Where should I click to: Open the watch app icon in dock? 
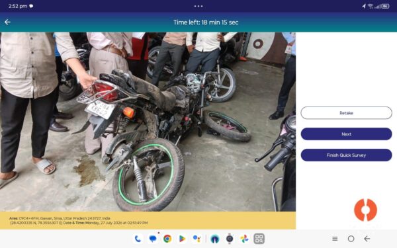click(x=230, y=239)
